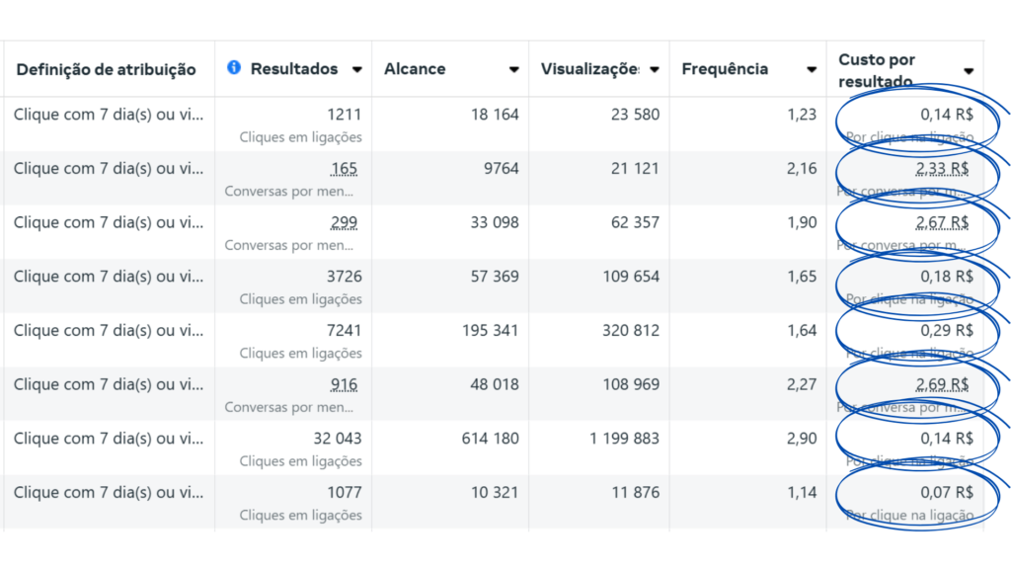
Task: Select the 2,69 R$ cost value
Action: point(942,385)
